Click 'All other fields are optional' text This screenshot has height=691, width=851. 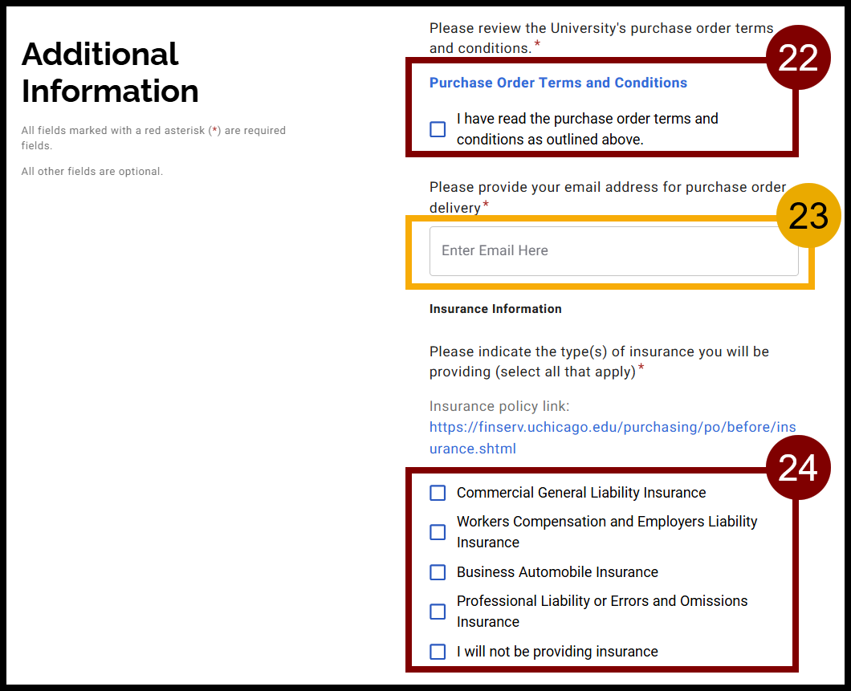click(92, 171)
